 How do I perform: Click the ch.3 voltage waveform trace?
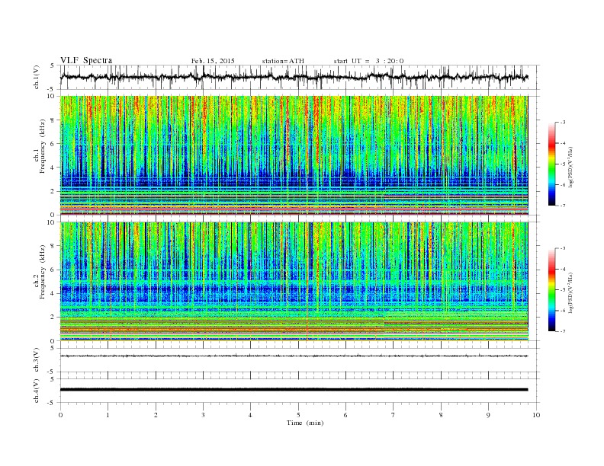click(294, 356)
